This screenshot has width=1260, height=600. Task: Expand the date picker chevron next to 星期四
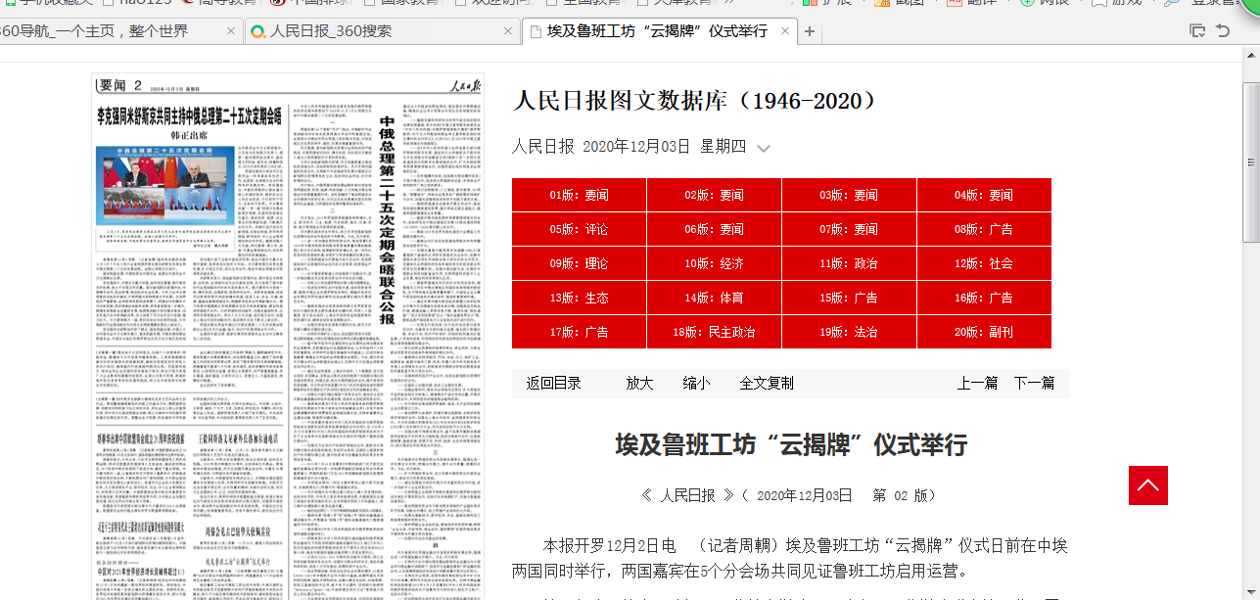(764, 148)
